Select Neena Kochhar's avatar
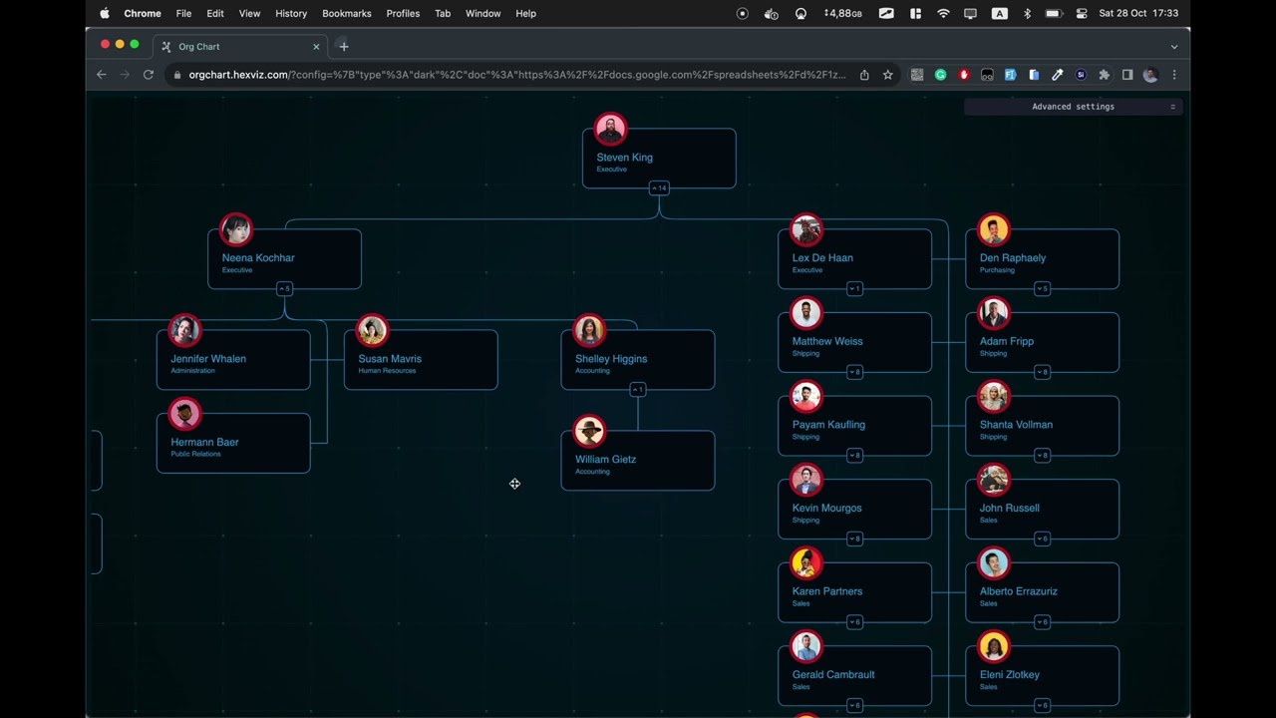 click(236, 229)
